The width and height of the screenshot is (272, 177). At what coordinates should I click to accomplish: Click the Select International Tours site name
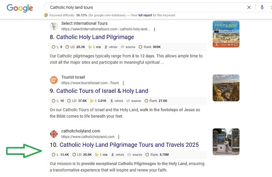pyautogui.click(x=84, y=23)
